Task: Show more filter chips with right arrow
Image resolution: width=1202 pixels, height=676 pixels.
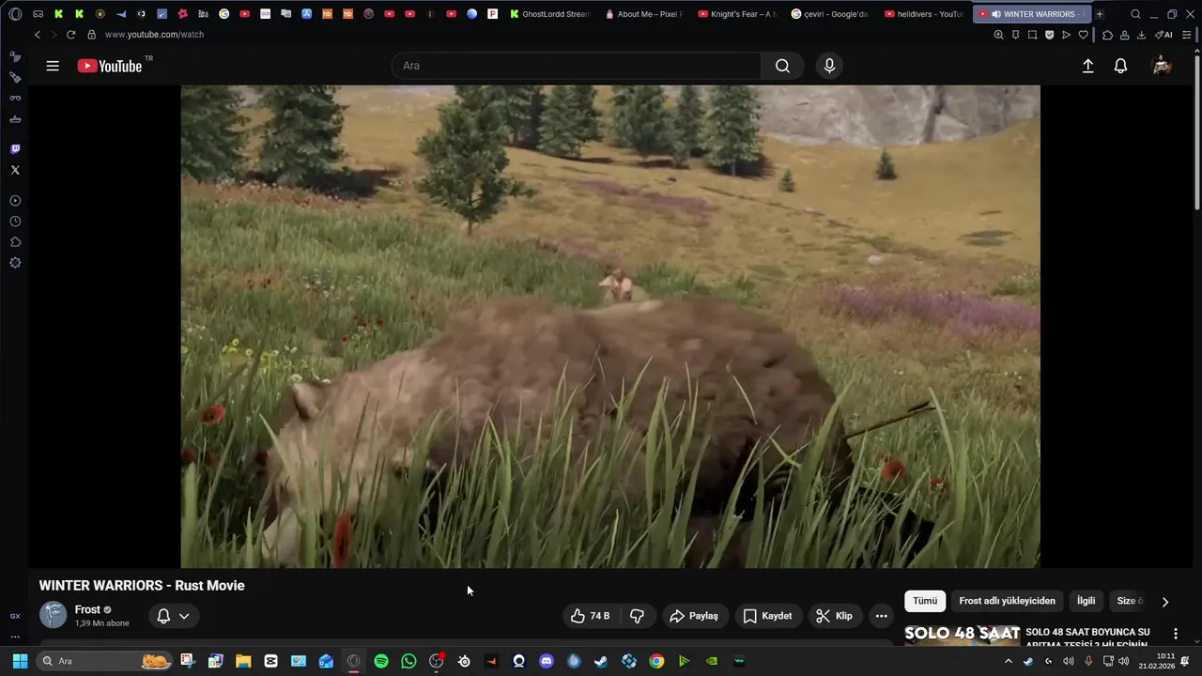Action: pyautogui.click(x=1164, y=602)
